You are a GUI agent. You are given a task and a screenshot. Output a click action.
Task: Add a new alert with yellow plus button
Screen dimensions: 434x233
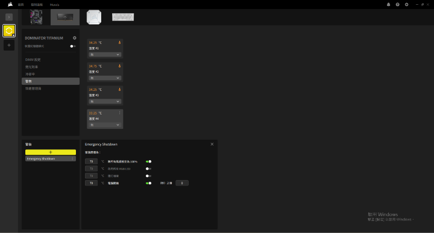click(51, 152)
